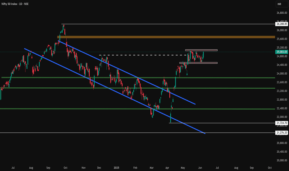
Task: Click the 20,800.00 price axis value
Action: point(282,143)
